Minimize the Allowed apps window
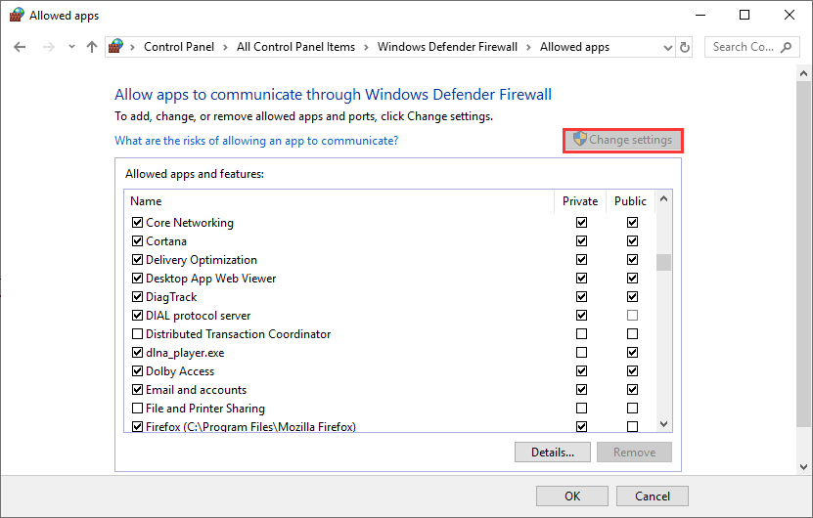813x518 pixels. point(700,15)
